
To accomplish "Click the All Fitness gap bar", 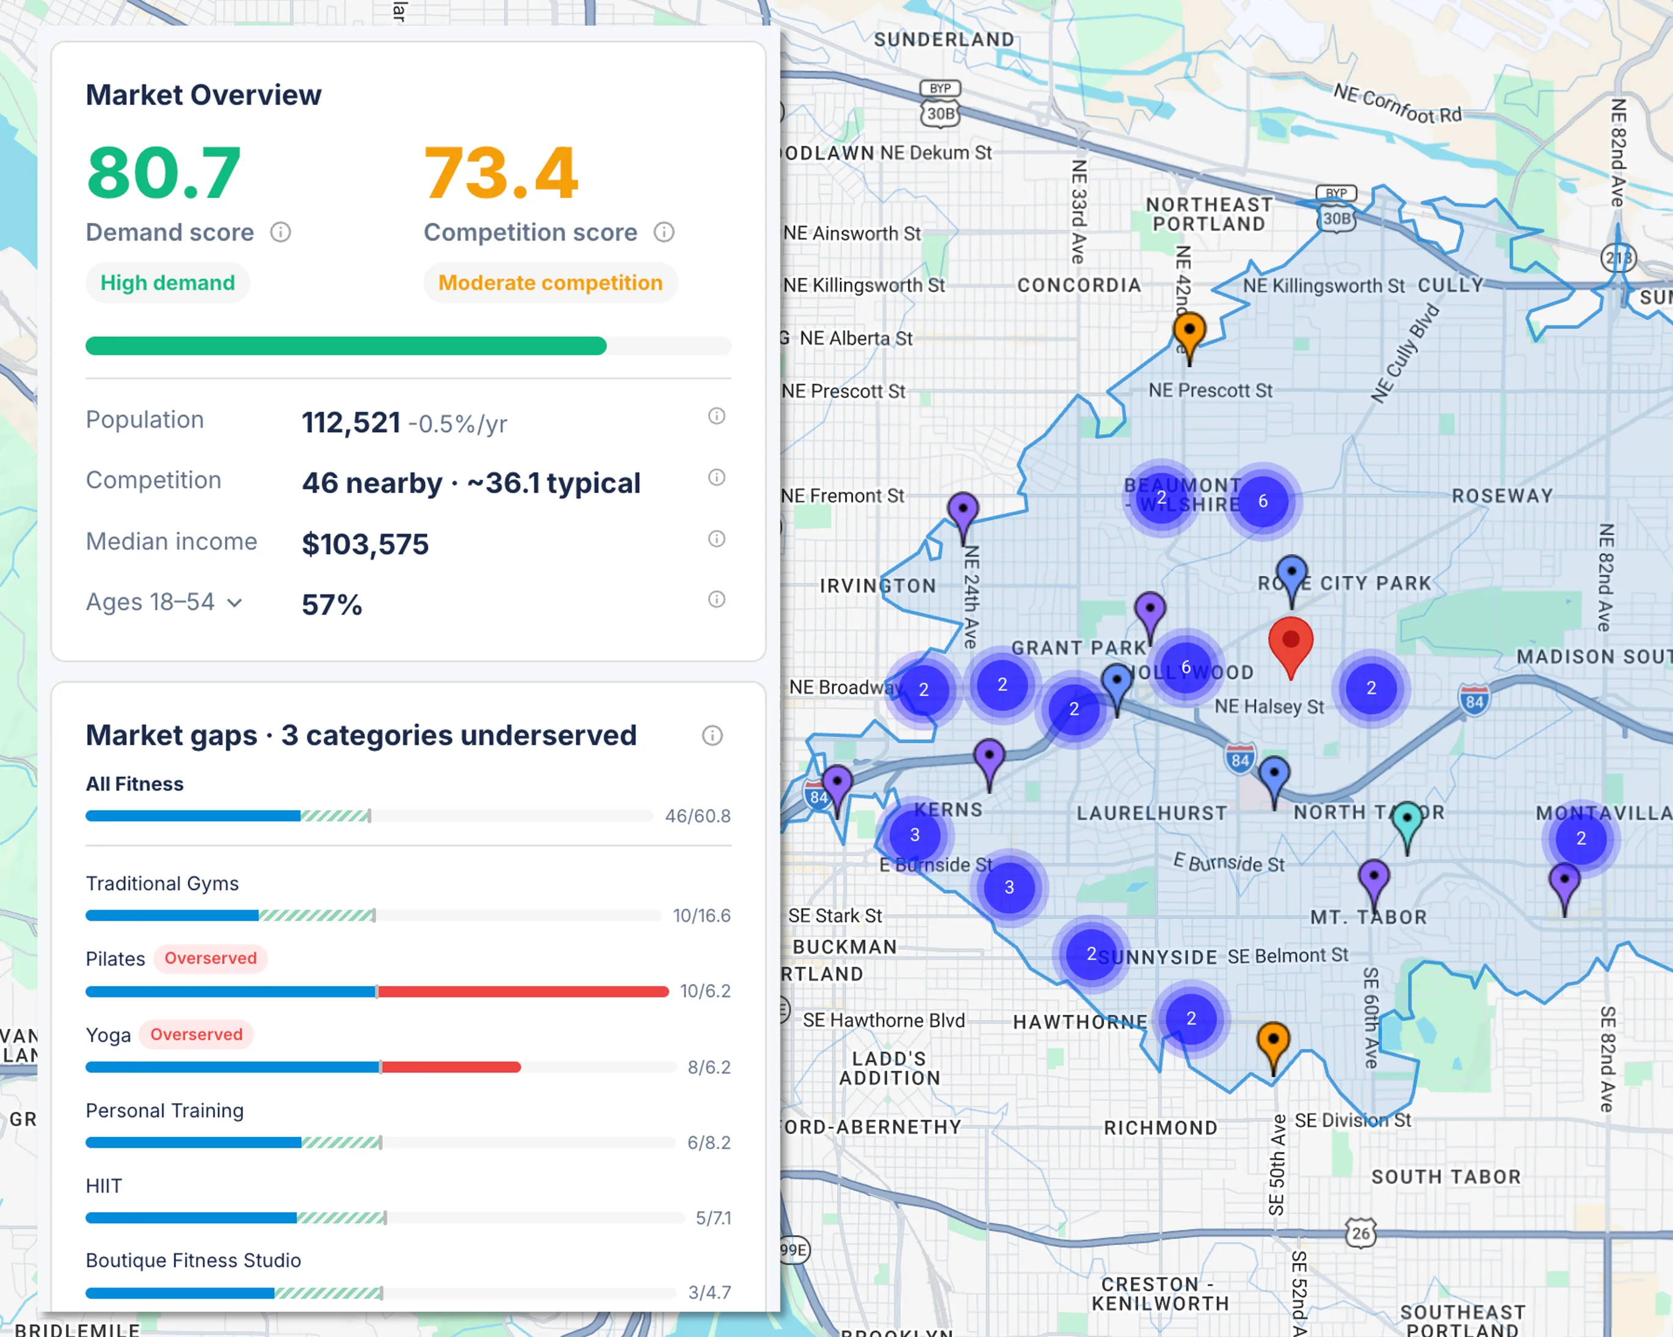I will coord(369,816).
